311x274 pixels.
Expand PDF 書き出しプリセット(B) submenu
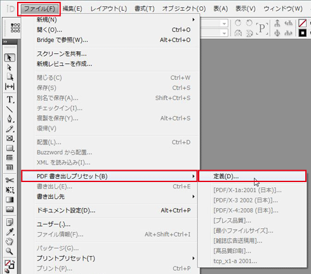click(109, 176)
